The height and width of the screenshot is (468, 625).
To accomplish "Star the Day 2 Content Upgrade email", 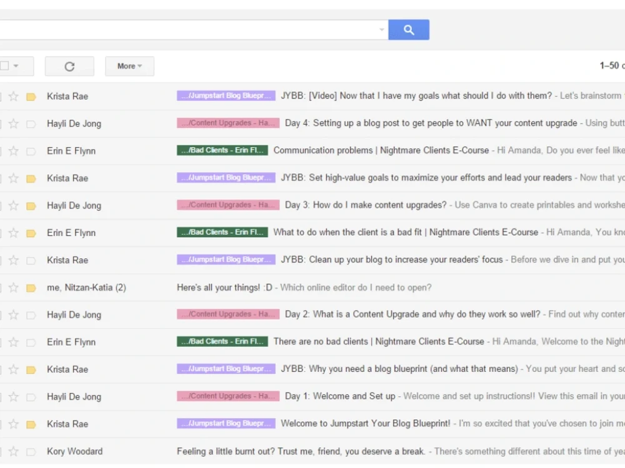I will tap(14, 314).
